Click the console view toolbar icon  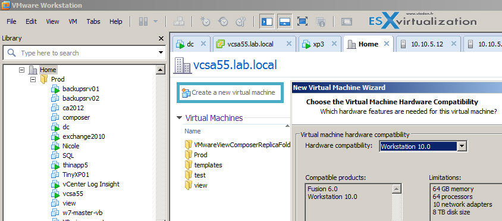click(346, 21)
